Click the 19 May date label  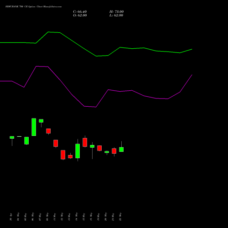coord(98,217)
